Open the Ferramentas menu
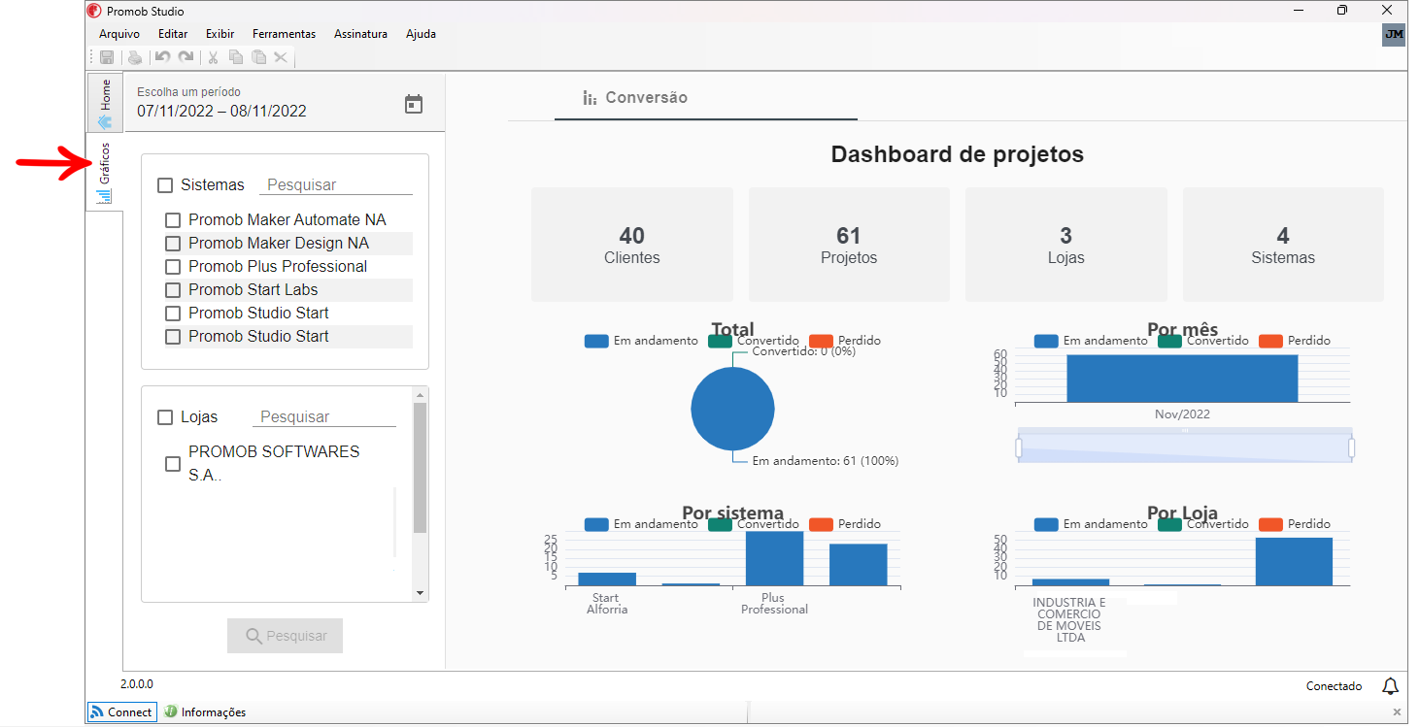Screen dimensions: 1420x728 284,34
